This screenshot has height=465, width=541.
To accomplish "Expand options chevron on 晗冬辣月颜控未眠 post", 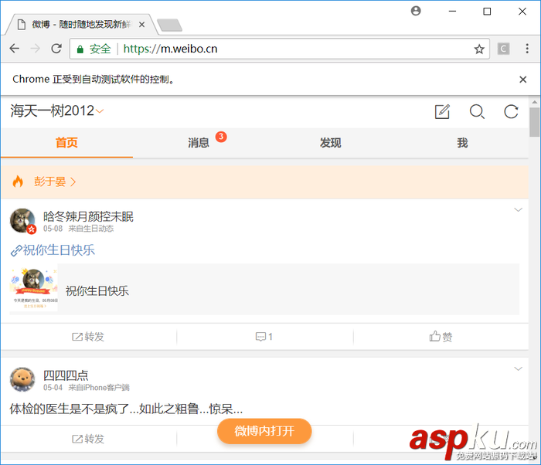I will point(518,210).
